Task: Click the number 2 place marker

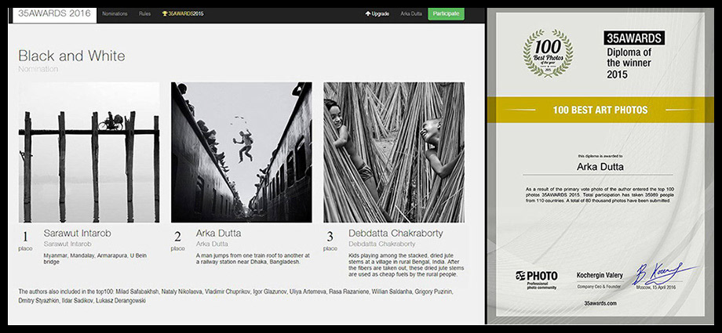Action: pyautogui.click(x=177, y=237)
